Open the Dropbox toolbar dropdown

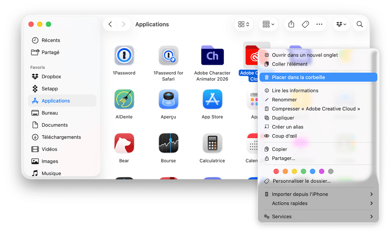[341, 24]
